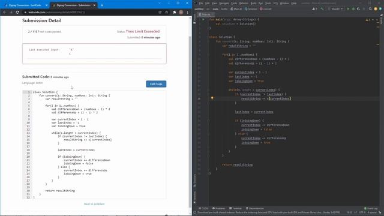Open the MainKt run configuration dropdown
Screen dimensions: 384x216
(335, 9)
